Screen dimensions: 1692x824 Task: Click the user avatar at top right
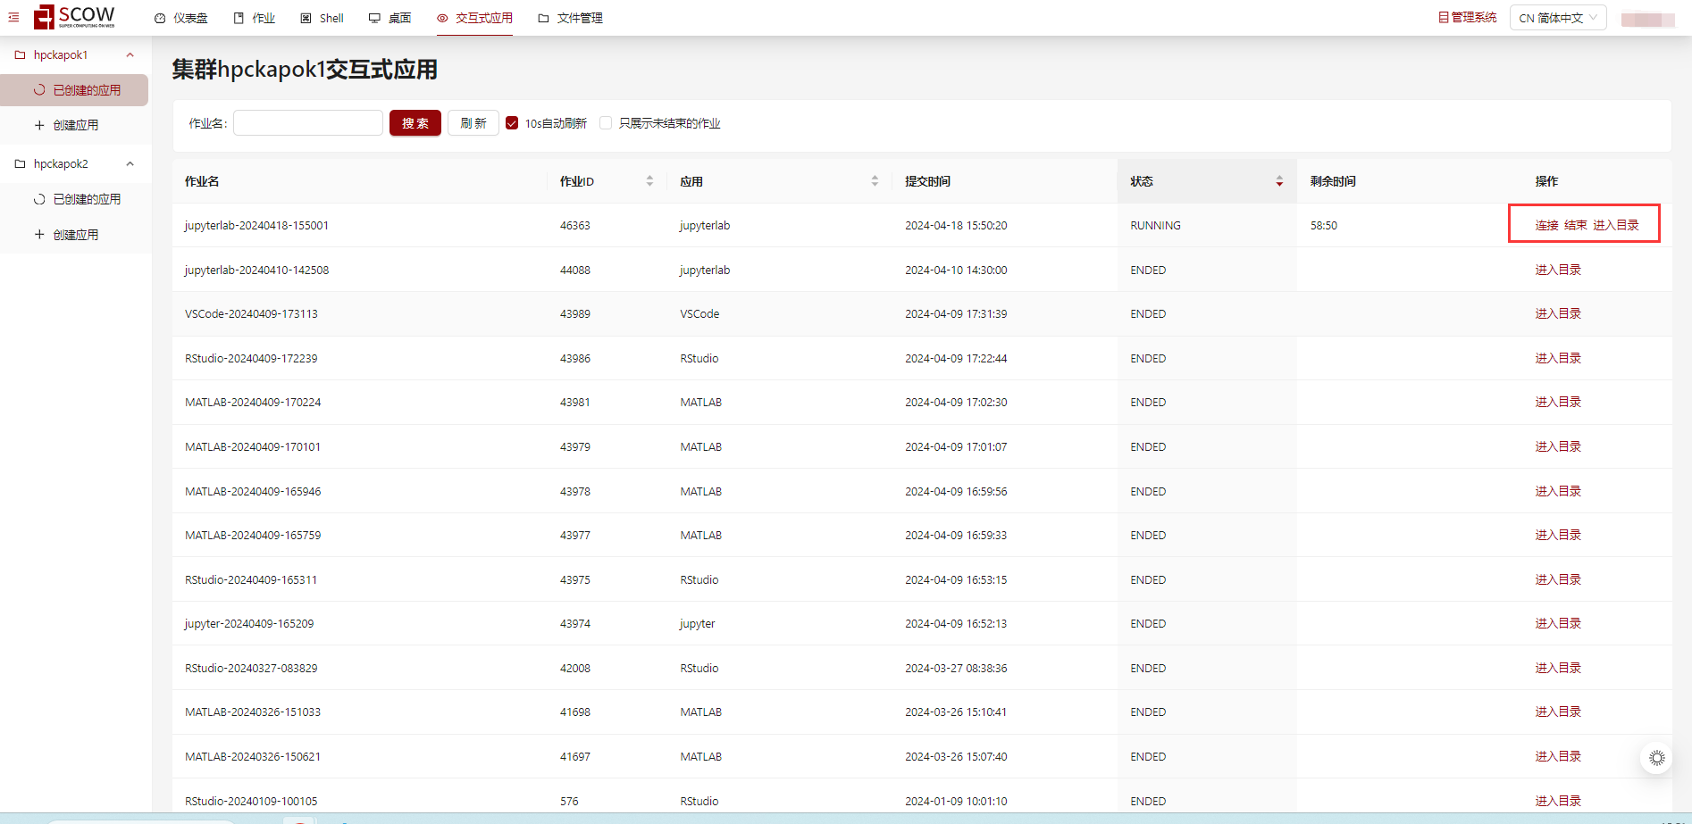click(x=1647, y=19)
